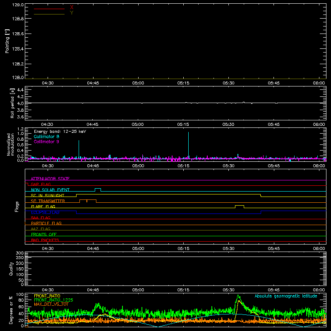Select the SC_TRANSMITTER flag label
This screenshot has width=331, height=331.
point(48,201)
